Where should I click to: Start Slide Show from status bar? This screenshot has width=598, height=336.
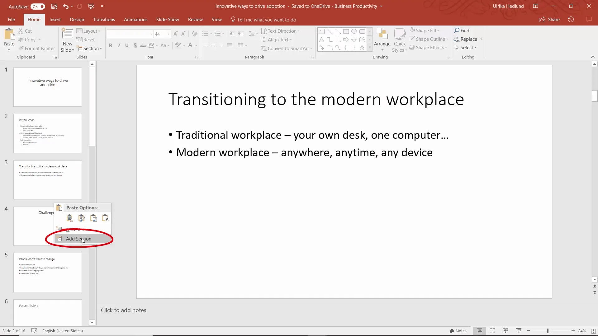(x=519, y=331)
